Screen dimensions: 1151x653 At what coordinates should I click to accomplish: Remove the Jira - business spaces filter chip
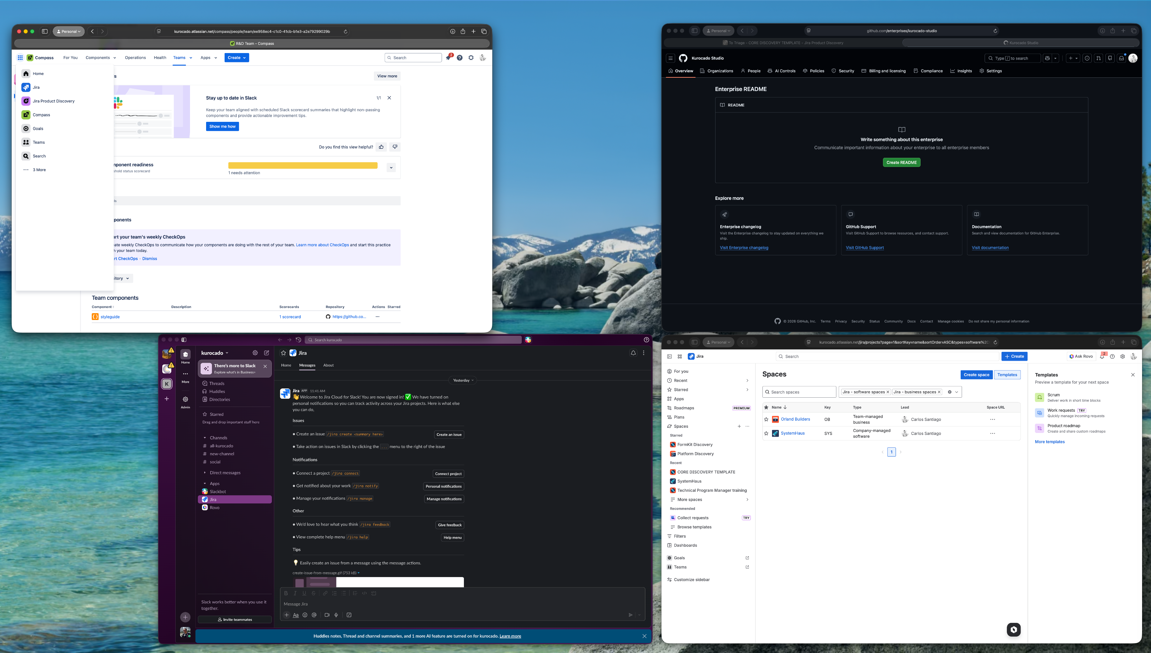[939, 392]
